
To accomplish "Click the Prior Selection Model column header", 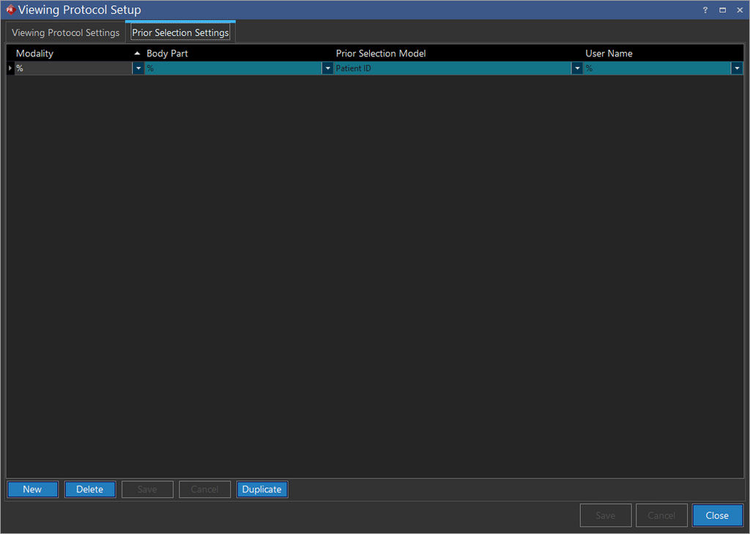I will point(381,53).
